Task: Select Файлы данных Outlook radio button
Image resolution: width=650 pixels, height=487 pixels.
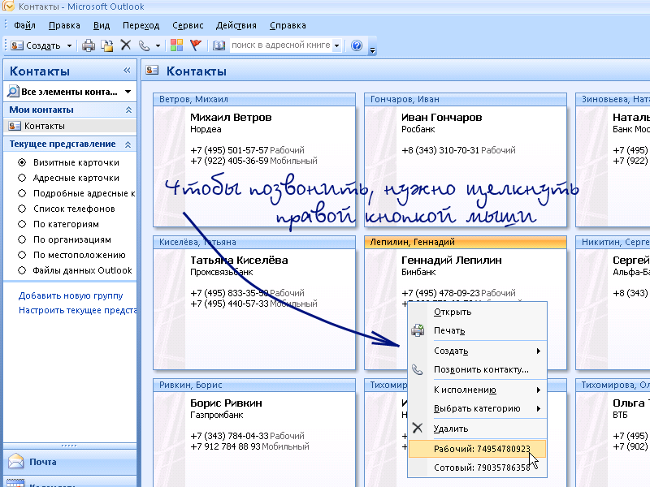Action: click(x=22, y=270)
